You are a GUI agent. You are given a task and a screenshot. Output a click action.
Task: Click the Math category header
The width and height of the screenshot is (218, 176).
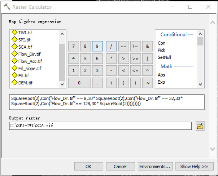166,66
